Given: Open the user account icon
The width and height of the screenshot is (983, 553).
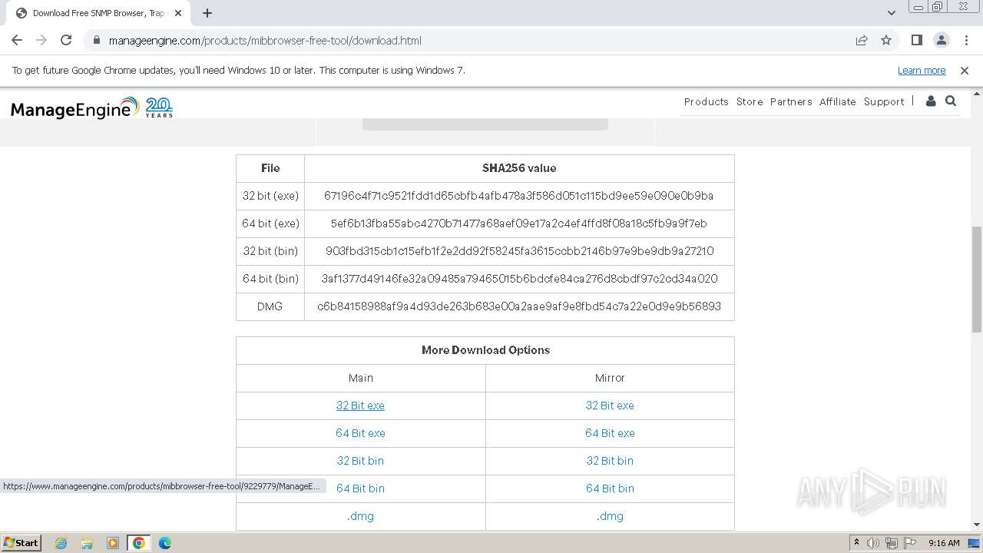Looking at the screenshot, I should pyautogui.click(x=931, y=101).
